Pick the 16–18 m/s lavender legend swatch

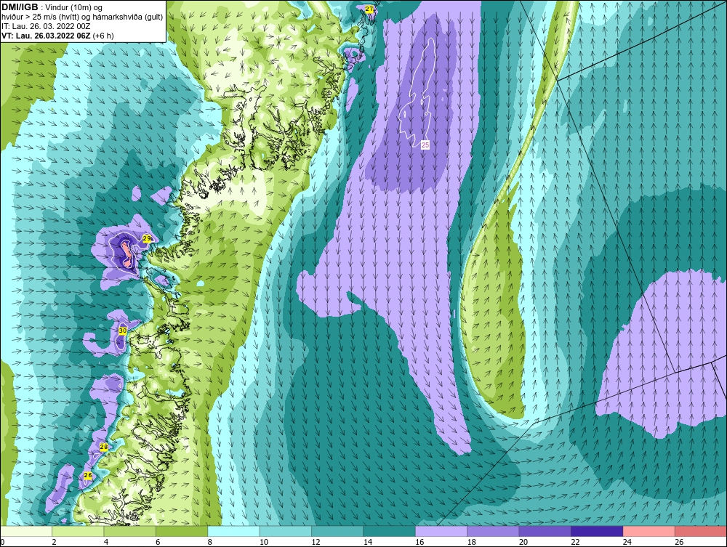441,531
